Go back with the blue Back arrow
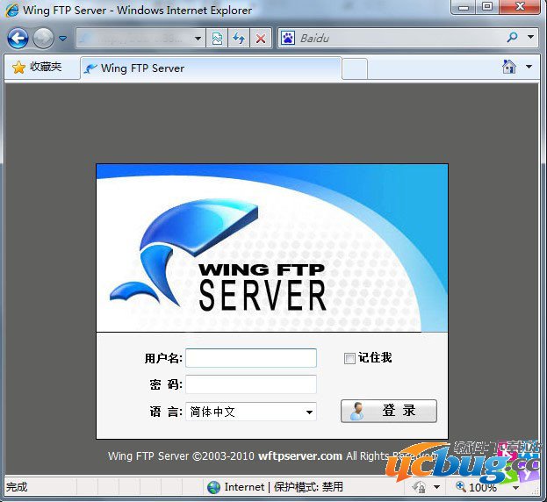The width and height of the screenshot is (547, 502). click(x=18, y=38)
